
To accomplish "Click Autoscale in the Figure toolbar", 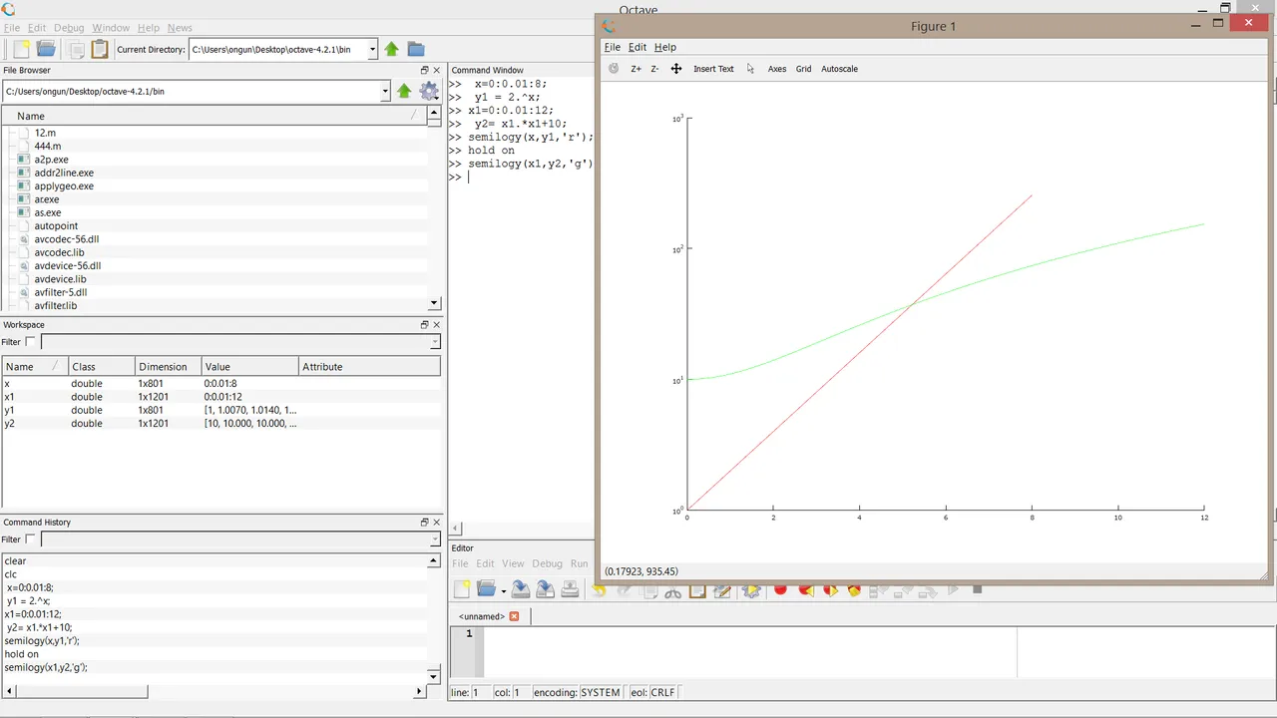I will [839, 69].
